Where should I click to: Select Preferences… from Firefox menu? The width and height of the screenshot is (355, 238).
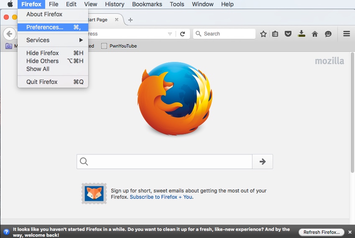pos(53,27)
